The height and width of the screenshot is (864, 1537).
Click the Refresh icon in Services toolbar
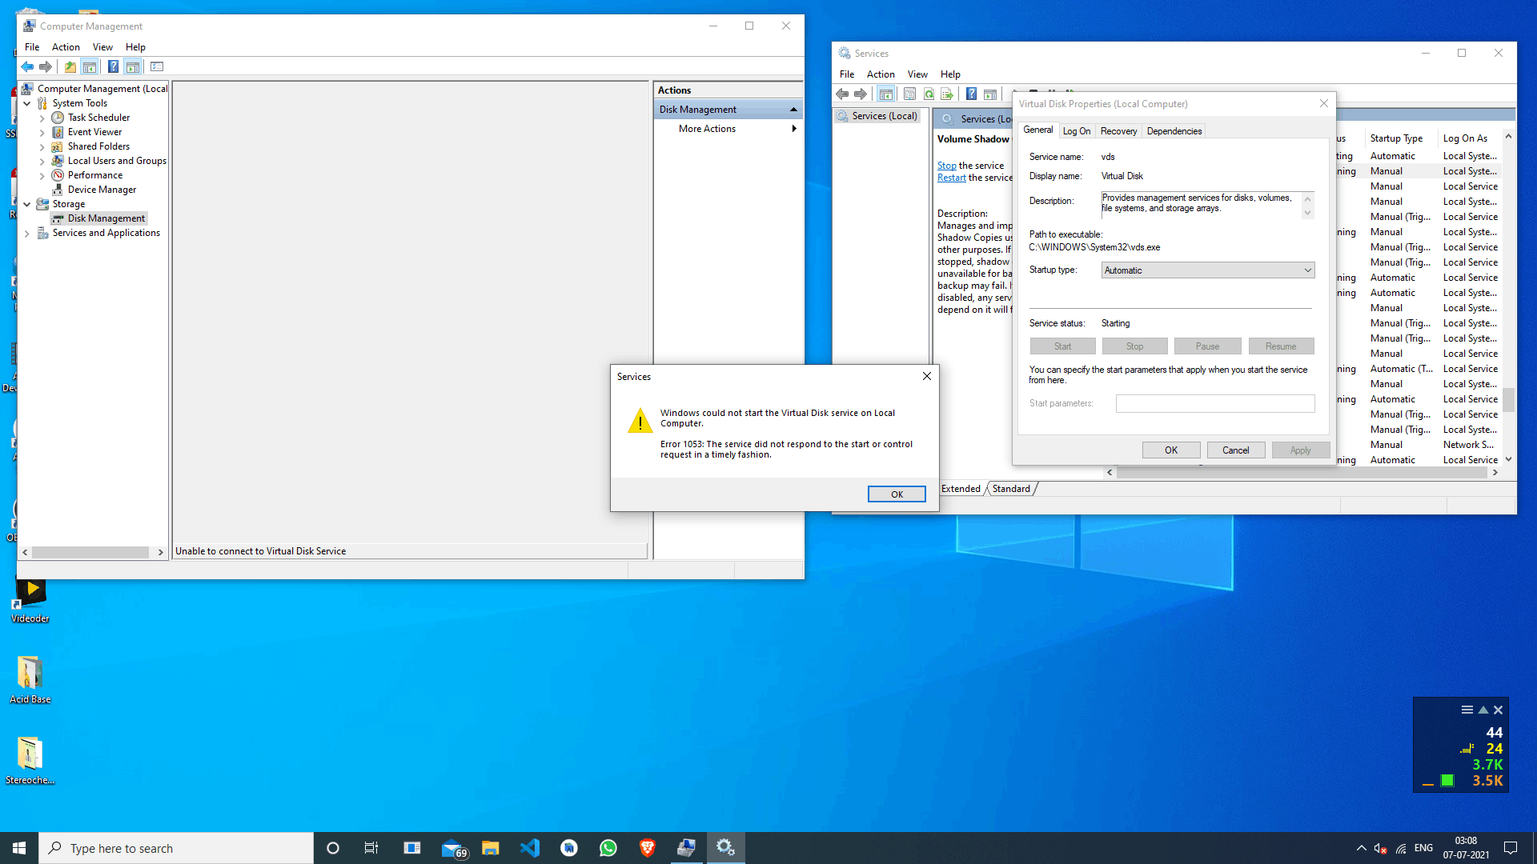(929, 94)
